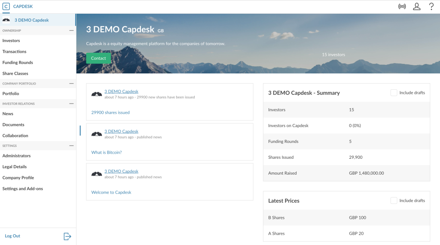Open Portfolio in the sidebar
The image size is (440, 245).
pos(11,94)
